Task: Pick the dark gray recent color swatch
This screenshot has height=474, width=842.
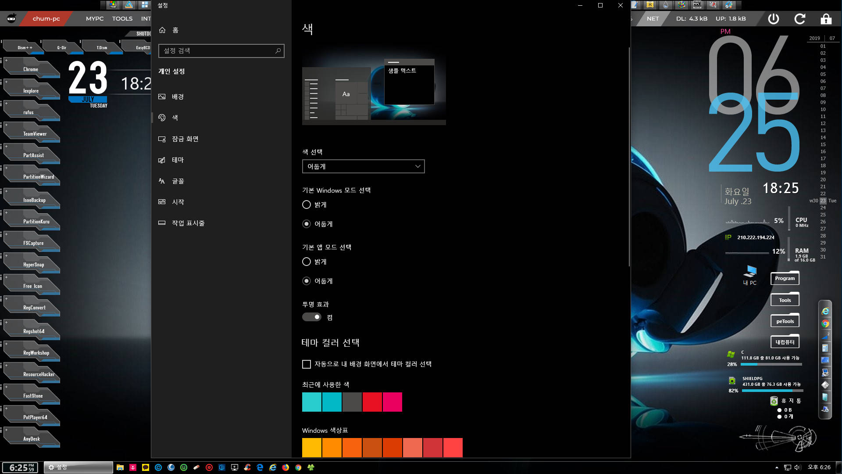Action: (x=352, y=402)
